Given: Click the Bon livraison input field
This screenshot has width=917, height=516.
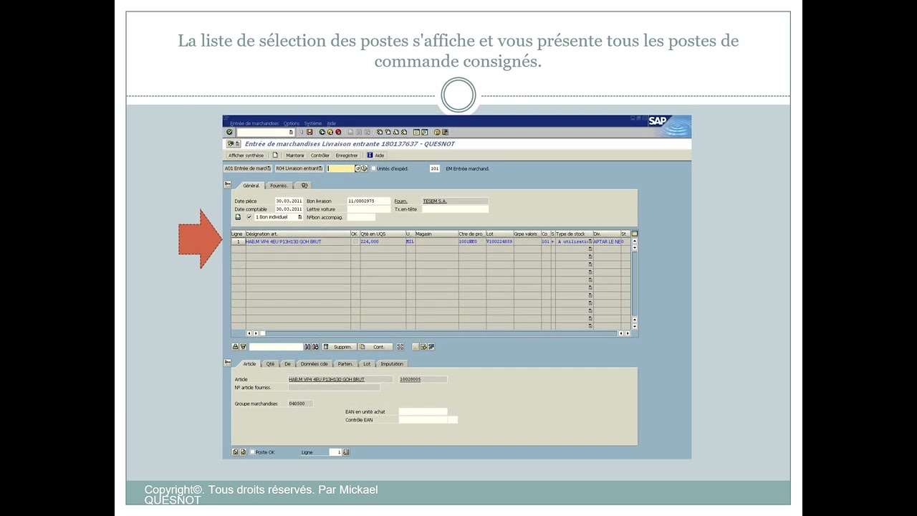Looking at the screenshot, I should pyautogui.click(x=369, y=201).
